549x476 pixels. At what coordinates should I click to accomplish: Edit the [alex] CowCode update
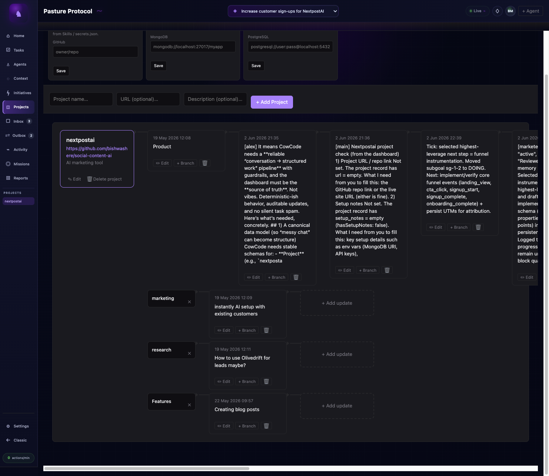point(253,277)
